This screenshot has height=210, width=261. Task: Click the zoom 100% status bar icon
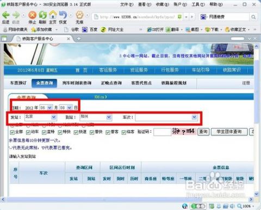pos(246,206)
